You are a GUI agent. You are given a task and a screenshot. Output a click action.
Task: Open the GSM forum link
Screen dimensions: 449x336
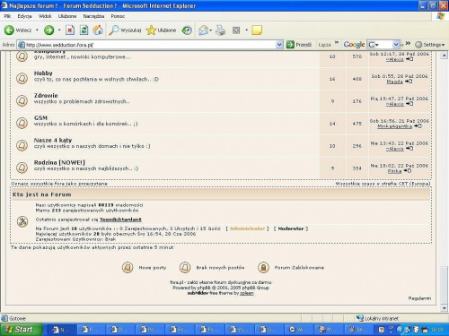[x=40, y=118]
